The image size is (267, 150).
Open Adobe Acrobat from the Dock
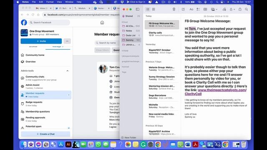(x=195, y=145)
